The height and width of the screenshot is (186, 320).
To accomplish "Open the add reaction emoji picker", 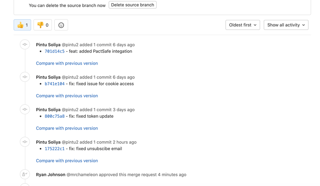I will point(61,25).
